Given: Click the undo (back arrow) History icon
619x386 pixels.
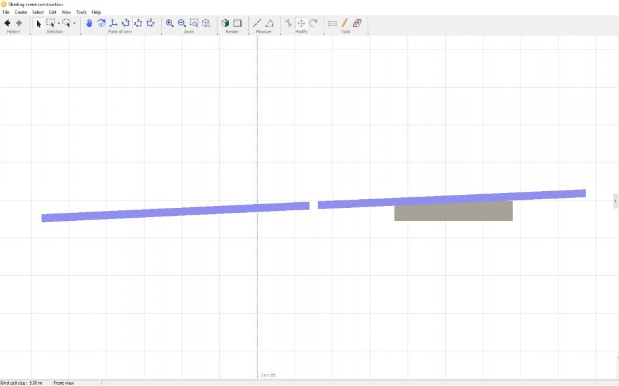Looking at the screenshot, I should (7, 24).
